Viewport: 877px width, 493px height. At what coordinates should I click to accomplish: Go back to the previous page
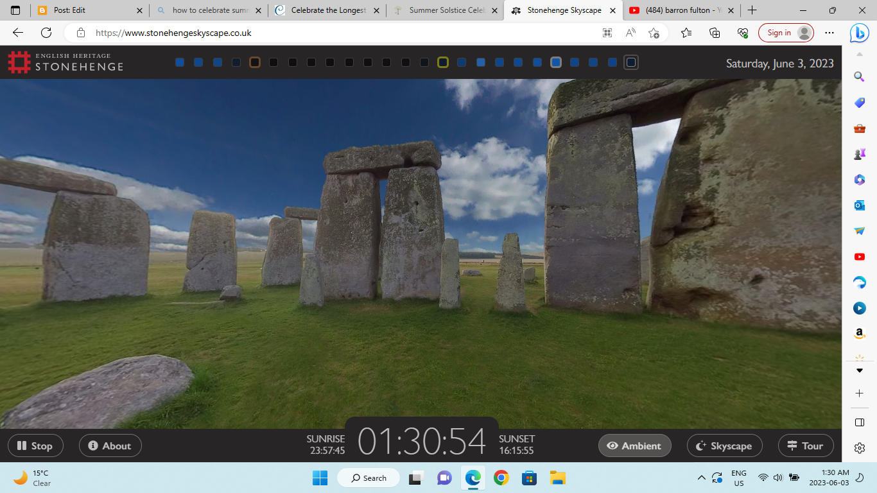coord(18,33)
